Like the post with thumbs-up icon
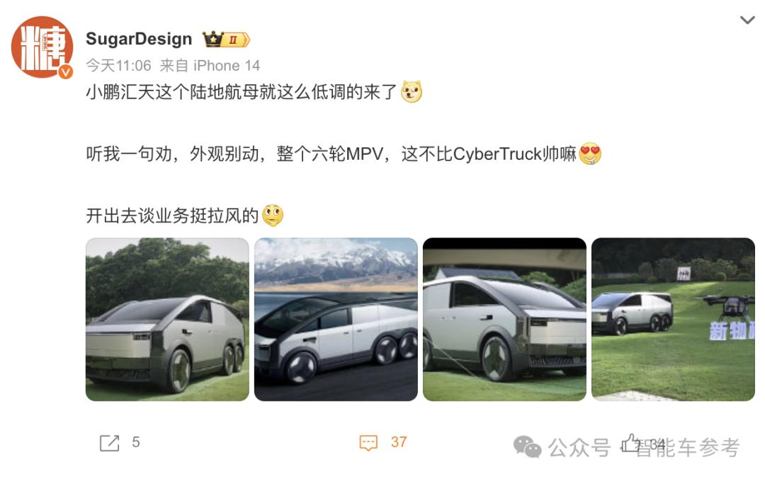 (x=630, y=443)
